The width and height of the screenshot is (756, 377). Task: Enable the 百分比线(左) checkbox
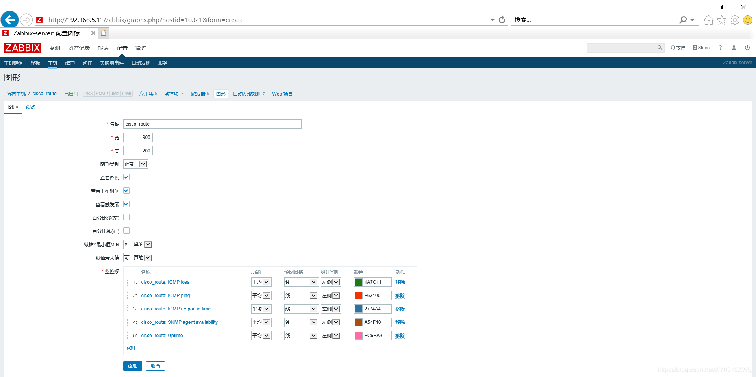point(126,218)
